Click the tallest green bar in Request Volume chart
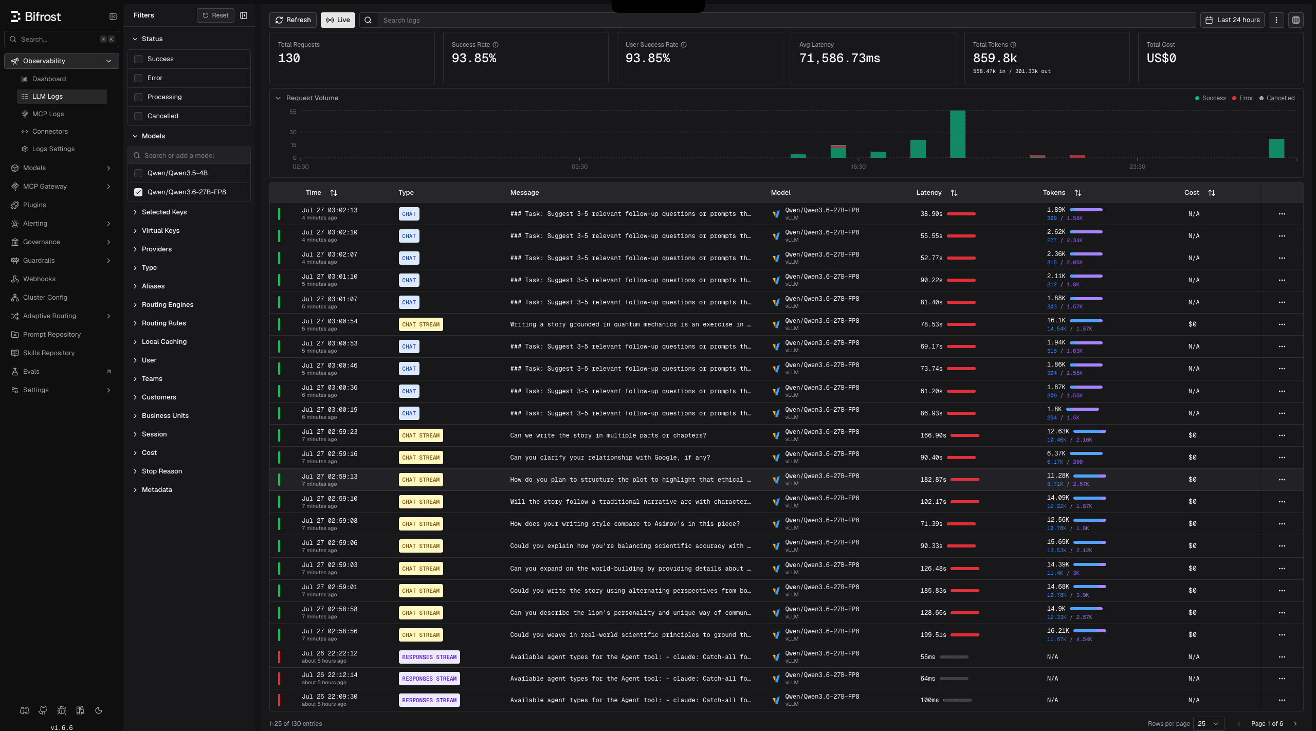The width and height of the screenshot is (1316, 731). pyautogui.click(x=958, y=134)
